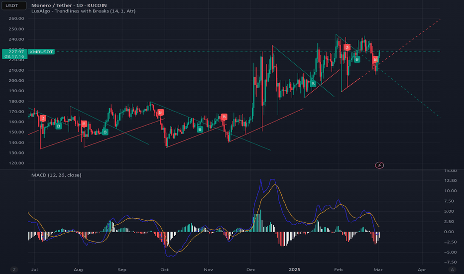Click the green B marker in mid-January 2025

(x=313, y=84)
